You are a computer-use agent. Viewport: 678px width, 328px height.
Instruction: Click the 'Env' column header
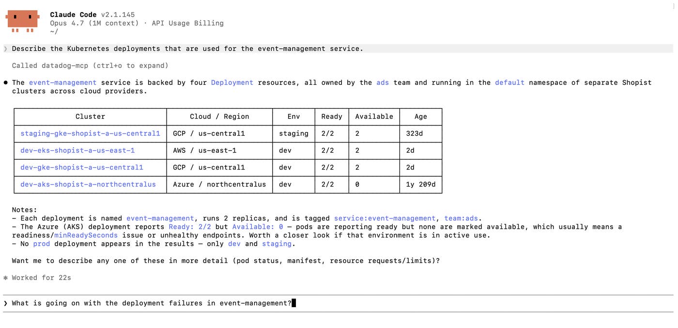[293, 116]
